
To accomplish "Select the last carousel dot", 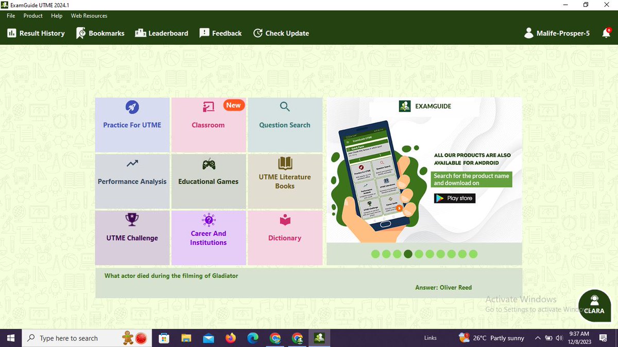I will click(473, 254).
